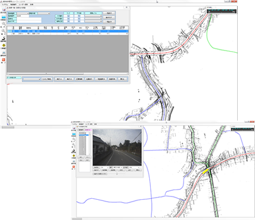Viewport: 255px width, 220px height.
Task: Click the red-orange icon at bottom of lower sidebar
Action: tap(74, 167)
